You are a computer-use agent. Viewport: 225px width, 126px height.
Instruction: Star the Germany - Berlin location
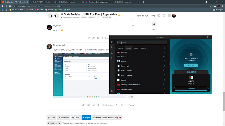164,89
